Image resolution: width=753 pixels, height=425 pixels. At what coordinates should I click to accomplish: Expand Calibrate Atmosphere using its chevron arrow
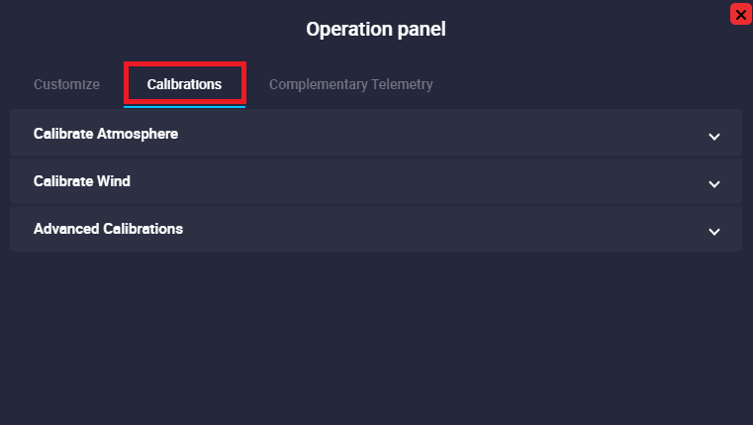(x=714, y=136)
